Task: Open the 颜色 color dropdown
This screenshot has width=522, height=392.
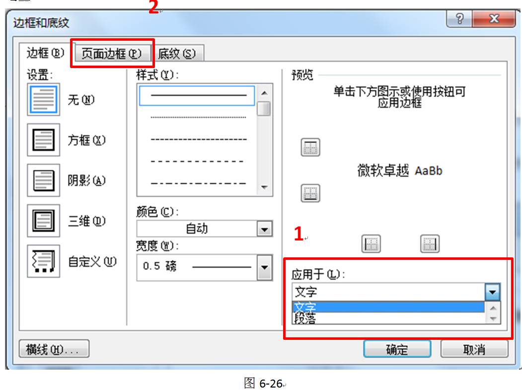Action: (265, 229)
